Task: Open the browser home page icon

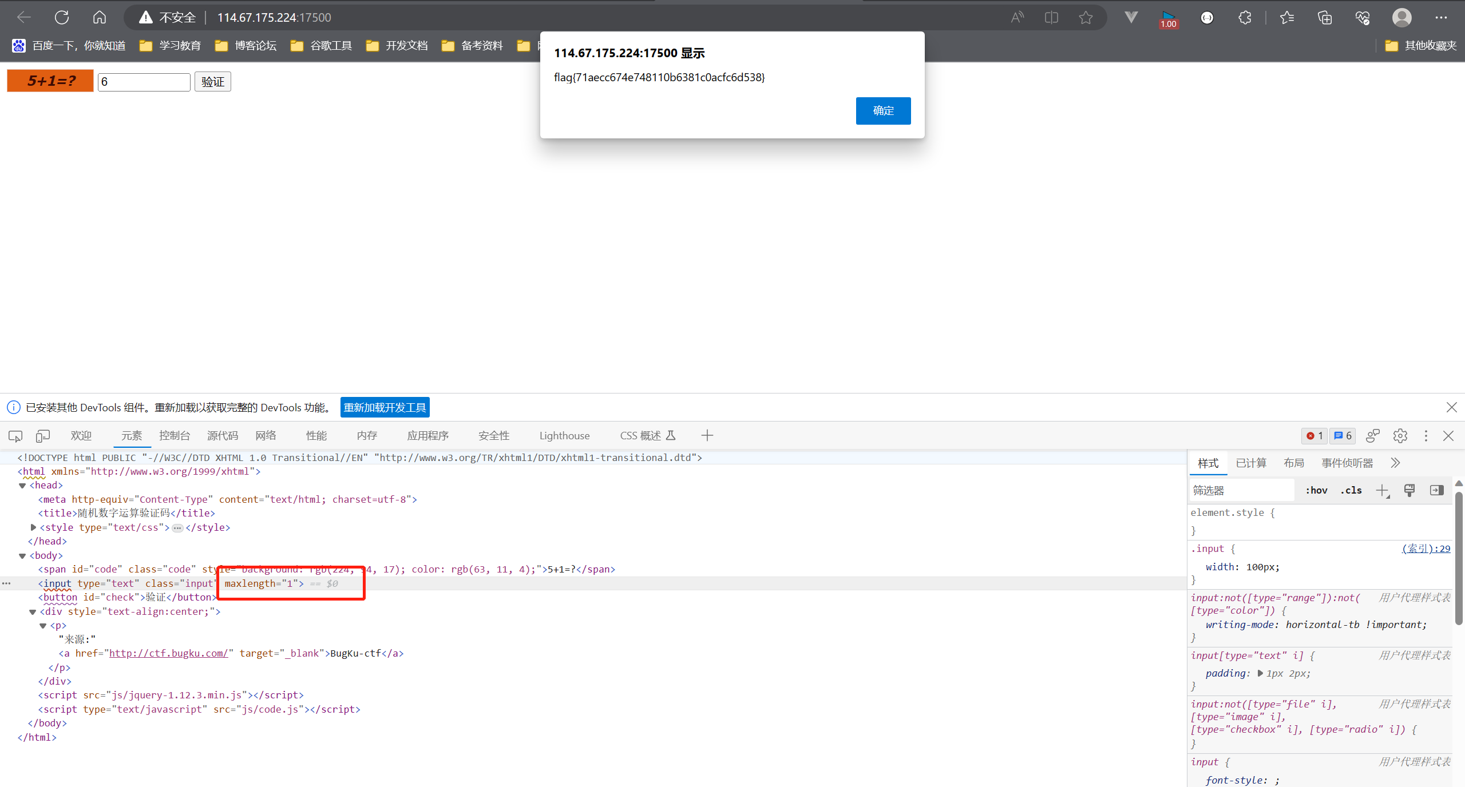Action: 100,18
